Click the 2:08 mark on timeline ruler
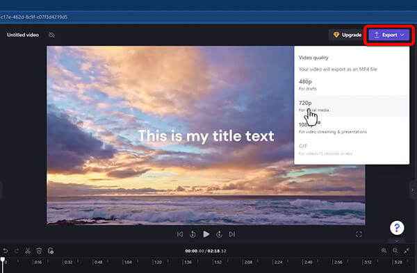Screen dimensions: 417x273 coord(248,262)
